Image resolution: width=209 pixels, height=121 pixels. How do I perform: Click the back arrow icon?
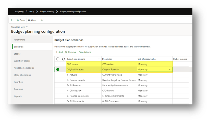click(x=12, y=20)
